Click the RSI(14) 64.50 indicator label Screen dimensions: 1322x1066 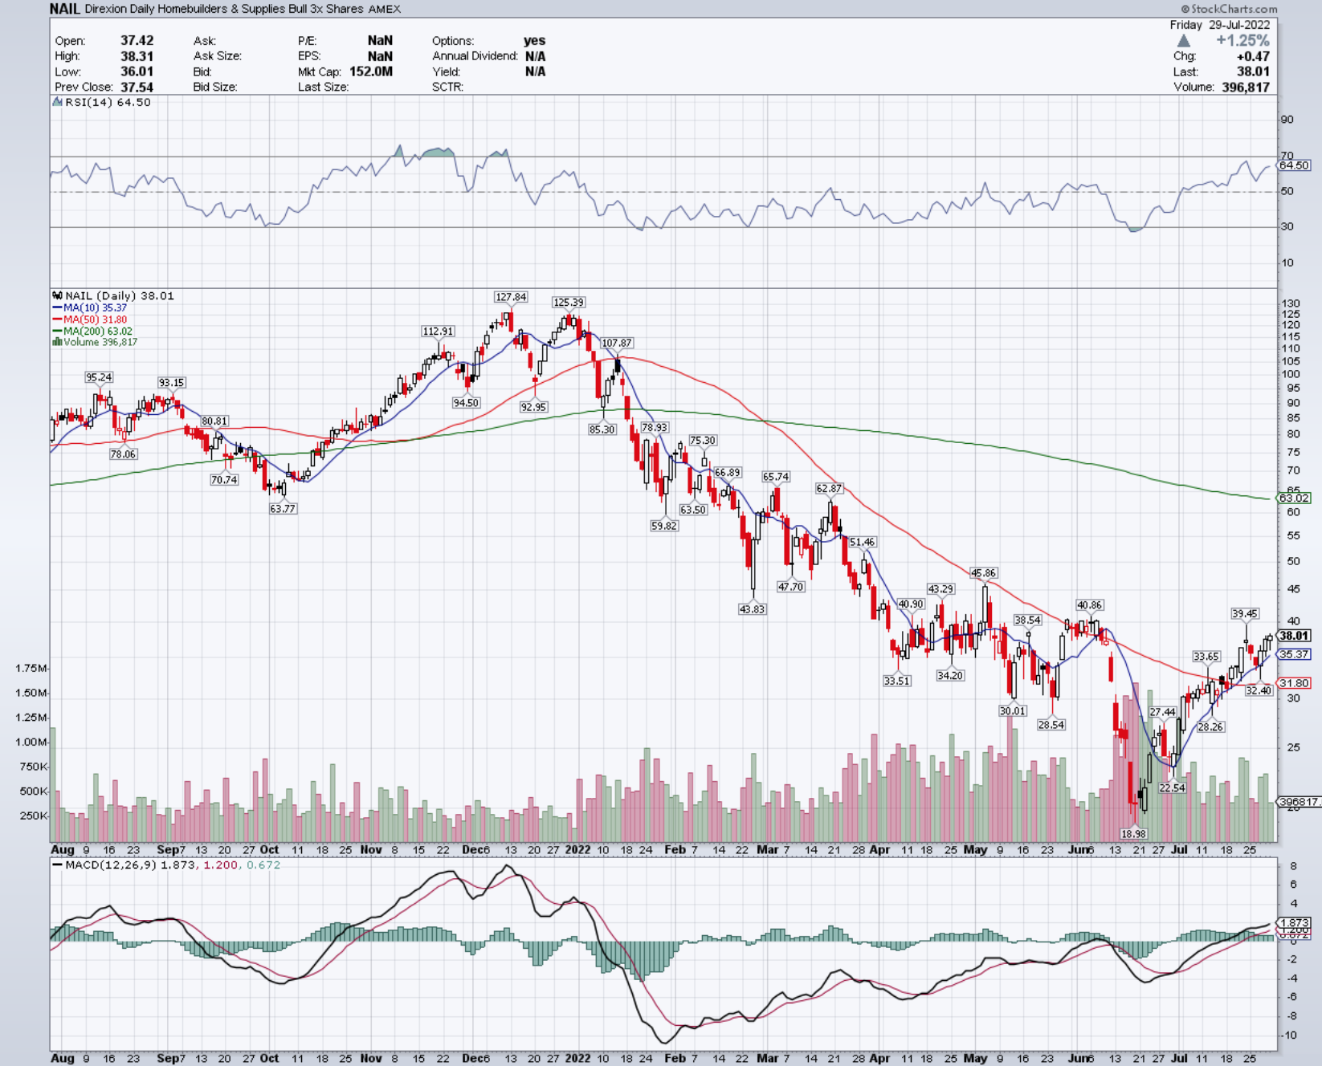[108, 102]
